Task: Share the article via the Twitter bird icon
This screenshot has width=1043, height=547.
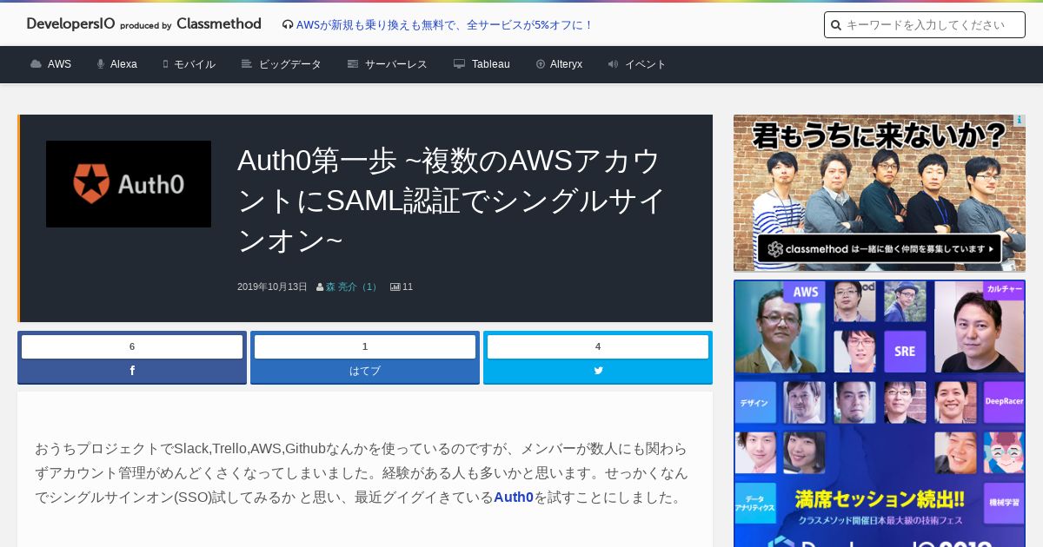Action: click(598, 371)
